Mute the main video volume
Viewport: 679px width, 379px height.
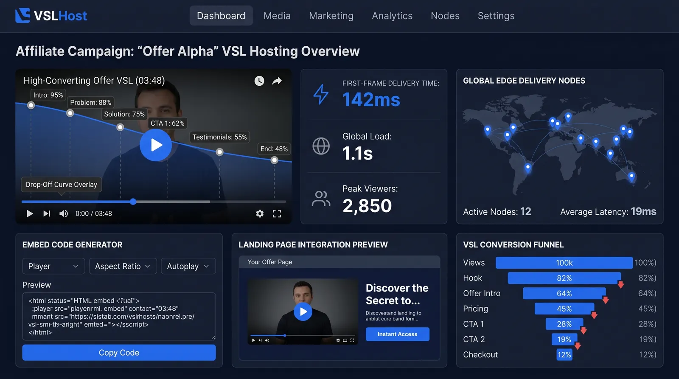[x=64, y=213]
